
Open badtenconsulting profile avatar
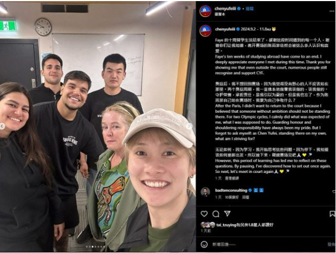(x=205, y=192)
